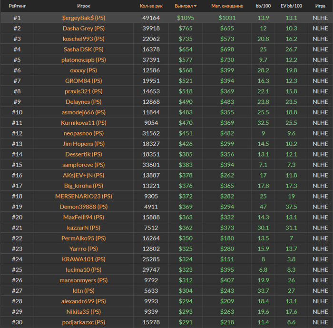Open podjarkazxc (PS) profile
This screenshot has width=333, height=328.
pyautogui.click(x=84, y=322)
